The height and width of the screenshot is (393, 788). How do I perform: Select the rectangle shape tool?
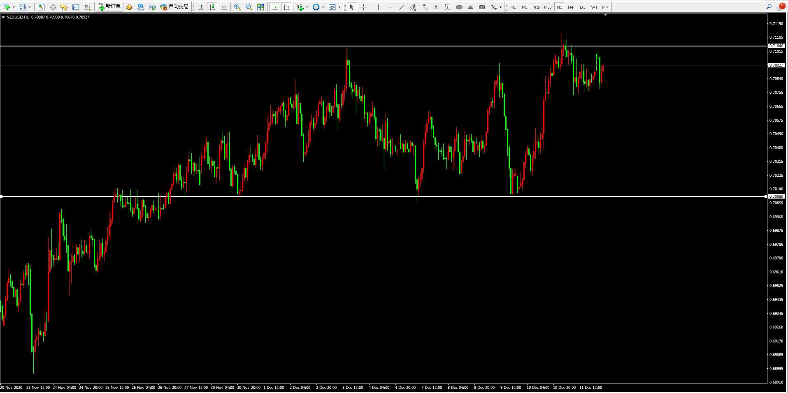[x=482, y=7]
